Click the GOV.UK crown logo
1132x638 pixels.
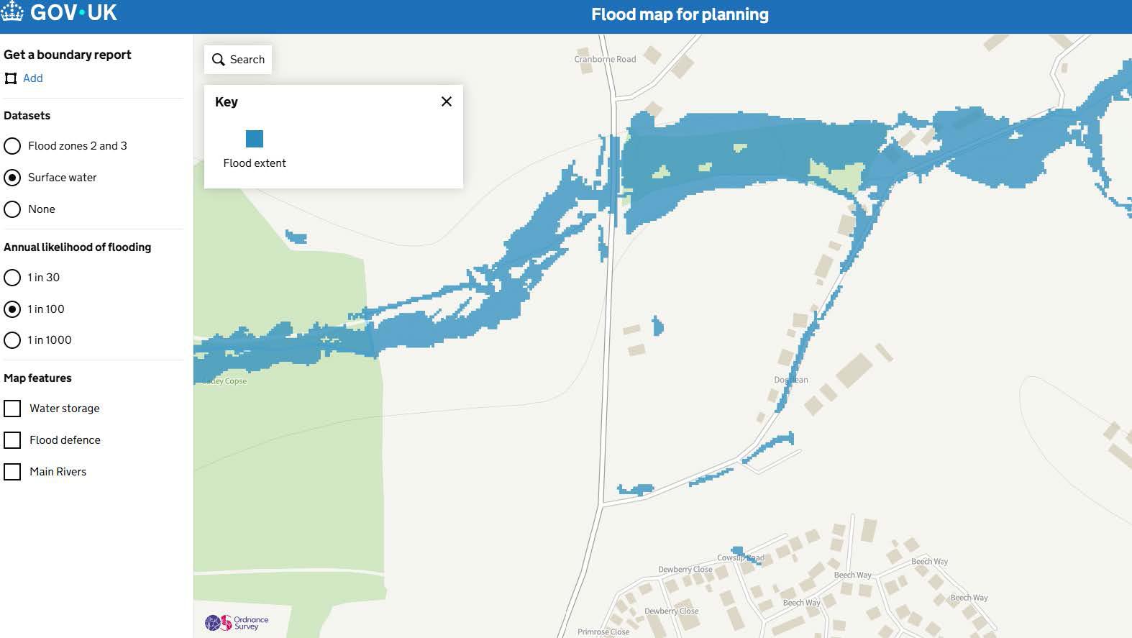coord(12,12)
